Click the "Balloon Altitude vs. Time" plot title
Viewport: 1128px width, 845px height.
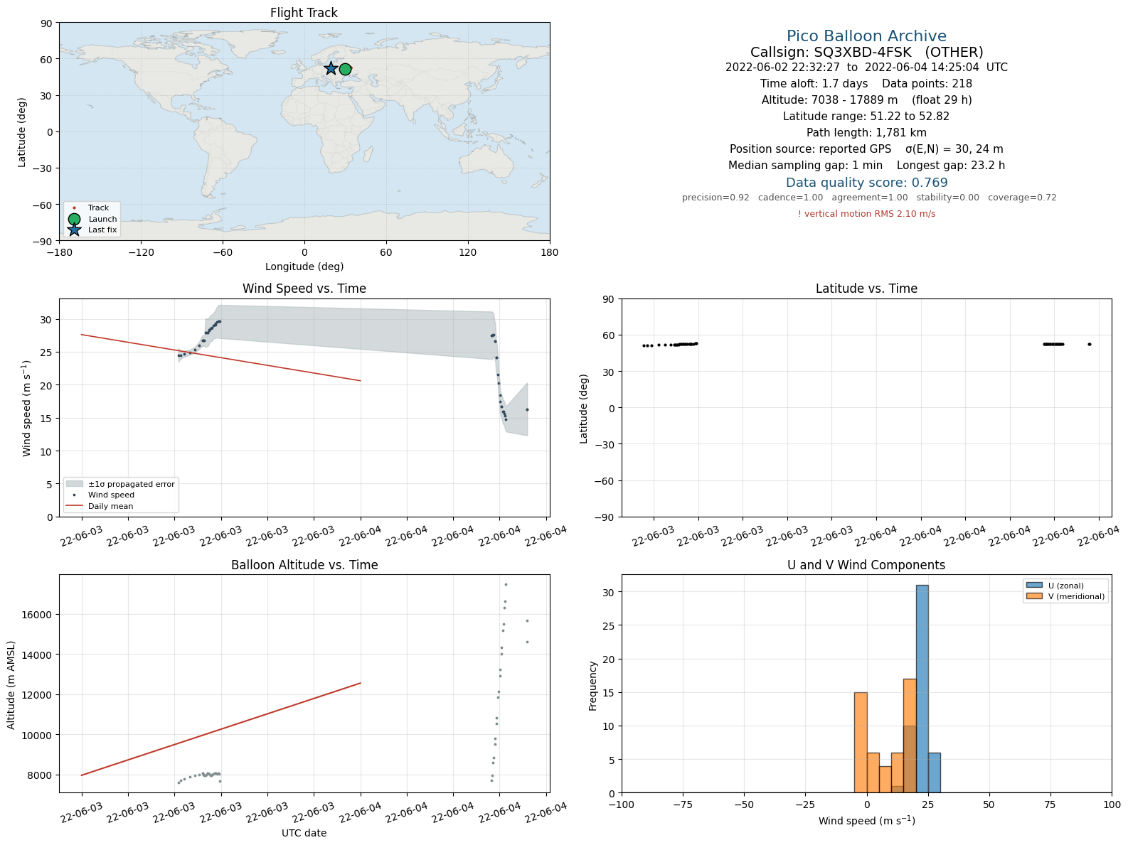(x=304, y=565)
